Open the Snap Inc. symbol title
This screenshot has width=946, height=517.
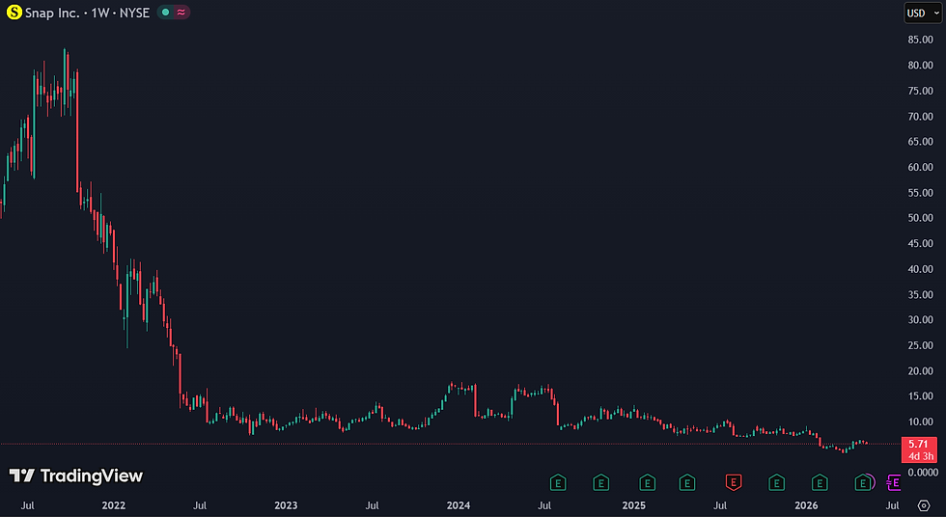point(87,13)
